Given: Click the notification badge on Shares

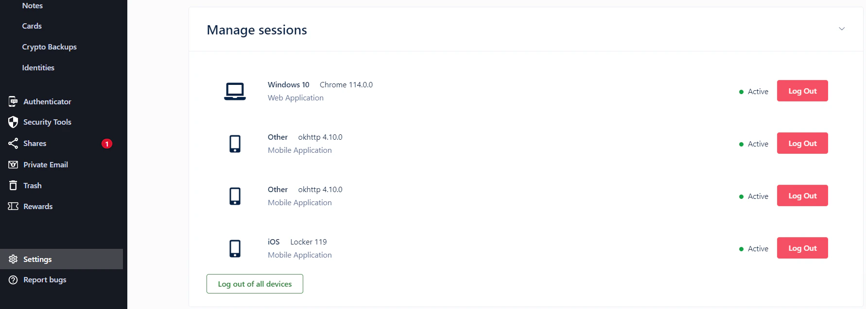Looking at the screenshot, I should pos(107,143).
